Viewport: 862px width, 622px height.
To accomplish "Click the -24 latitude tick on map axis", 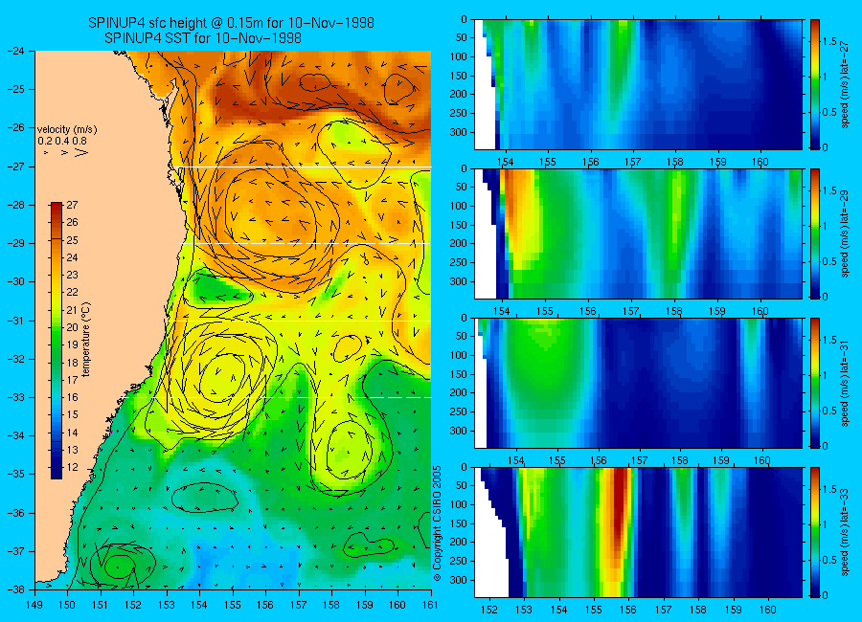I will point(15,51).
